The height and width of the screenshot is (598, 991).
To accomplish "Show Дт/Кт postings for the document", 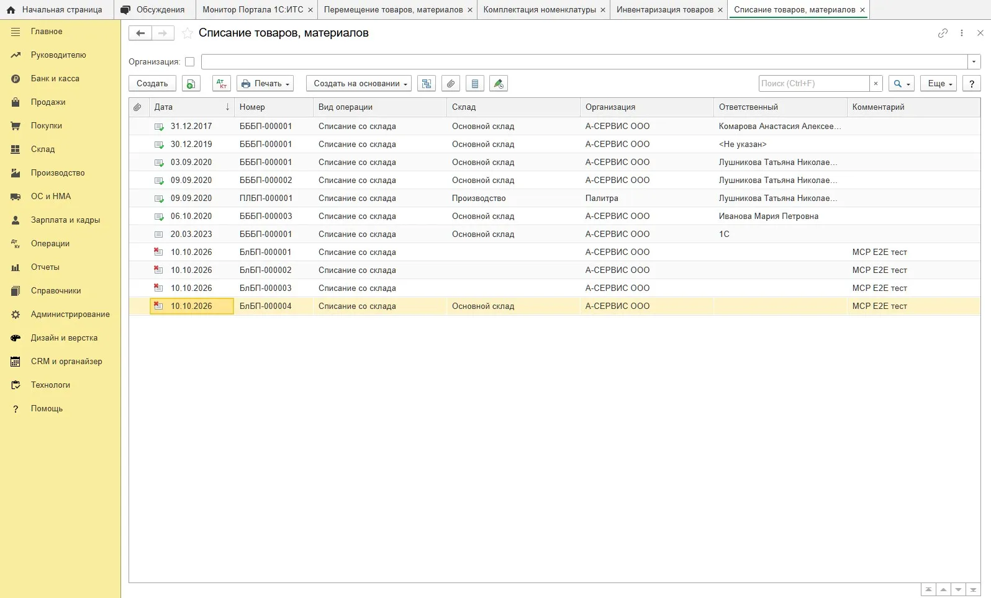I will click(222, 84).
